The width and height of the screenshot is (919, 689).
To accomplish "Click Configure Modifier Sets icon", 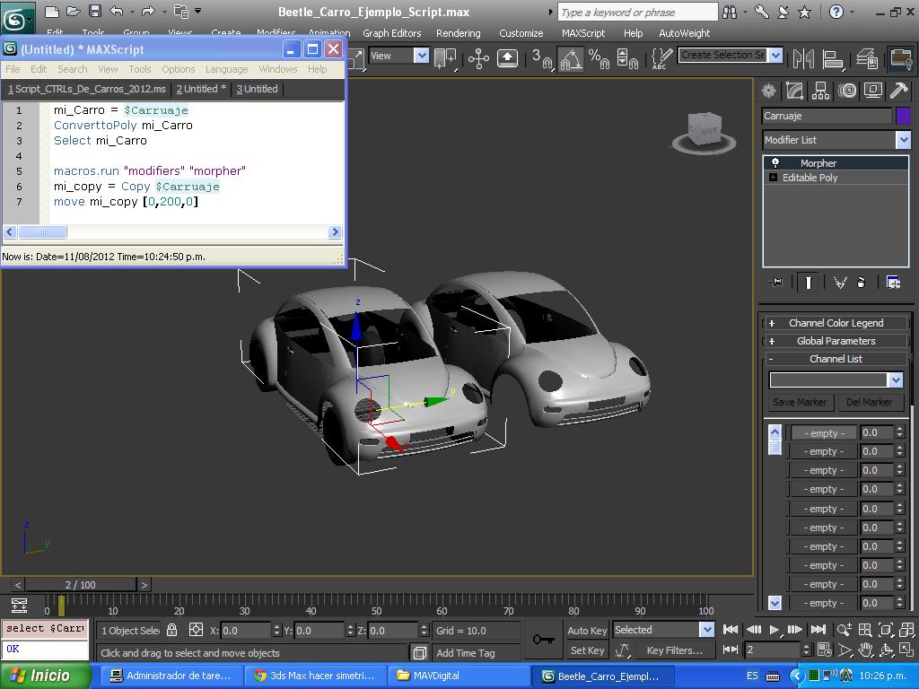I will [893, 282].
